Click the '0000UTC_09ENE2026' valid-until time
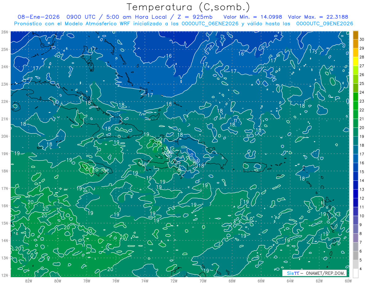Viewport: 370px width, 285px height. point(325,24)
